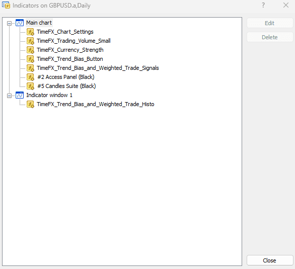The image size is (295, 269).
Task: Select TimeFX_Currency_Strength indicator text
Action: tap(70, 50)
